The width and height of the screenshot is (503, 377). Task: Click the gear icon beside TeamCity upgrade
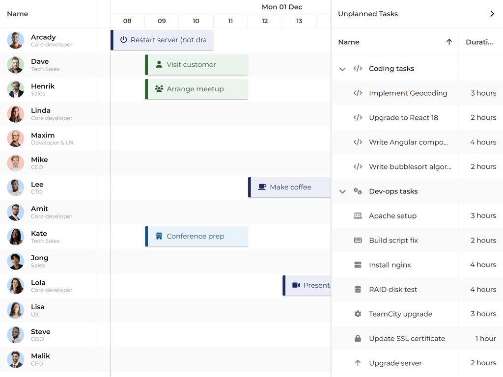pyautogui.click(x=358, y=314)
